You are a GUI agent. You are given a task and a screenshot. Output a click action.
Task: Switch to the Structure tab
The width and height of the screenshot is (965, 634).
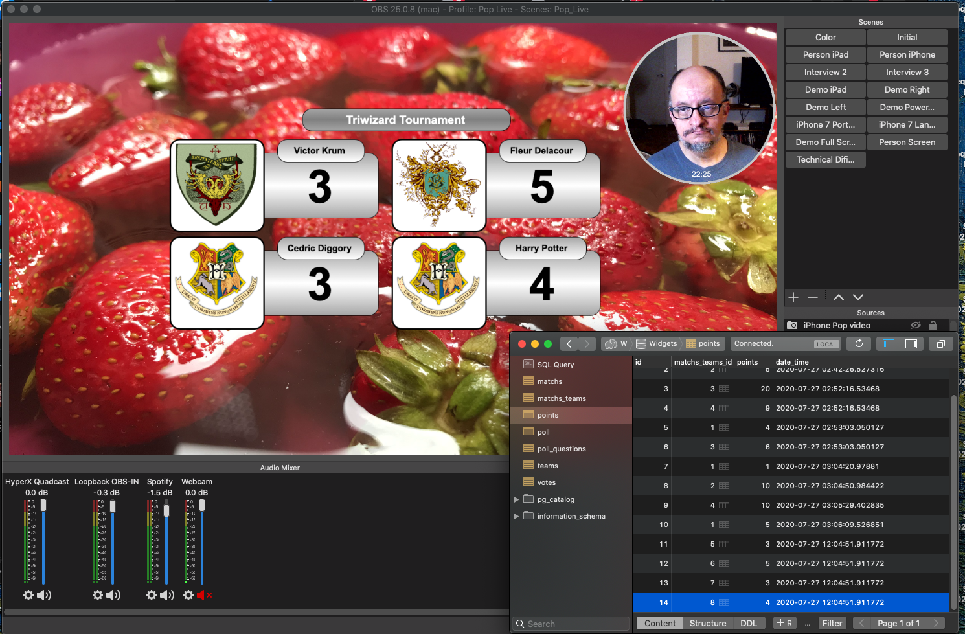[708, 624]
